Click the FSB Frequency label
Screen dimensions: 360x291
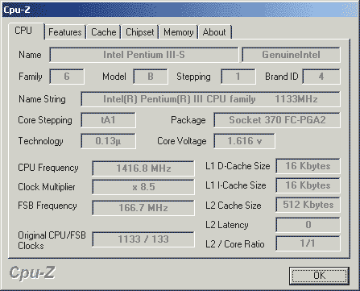tap(48, 206)
